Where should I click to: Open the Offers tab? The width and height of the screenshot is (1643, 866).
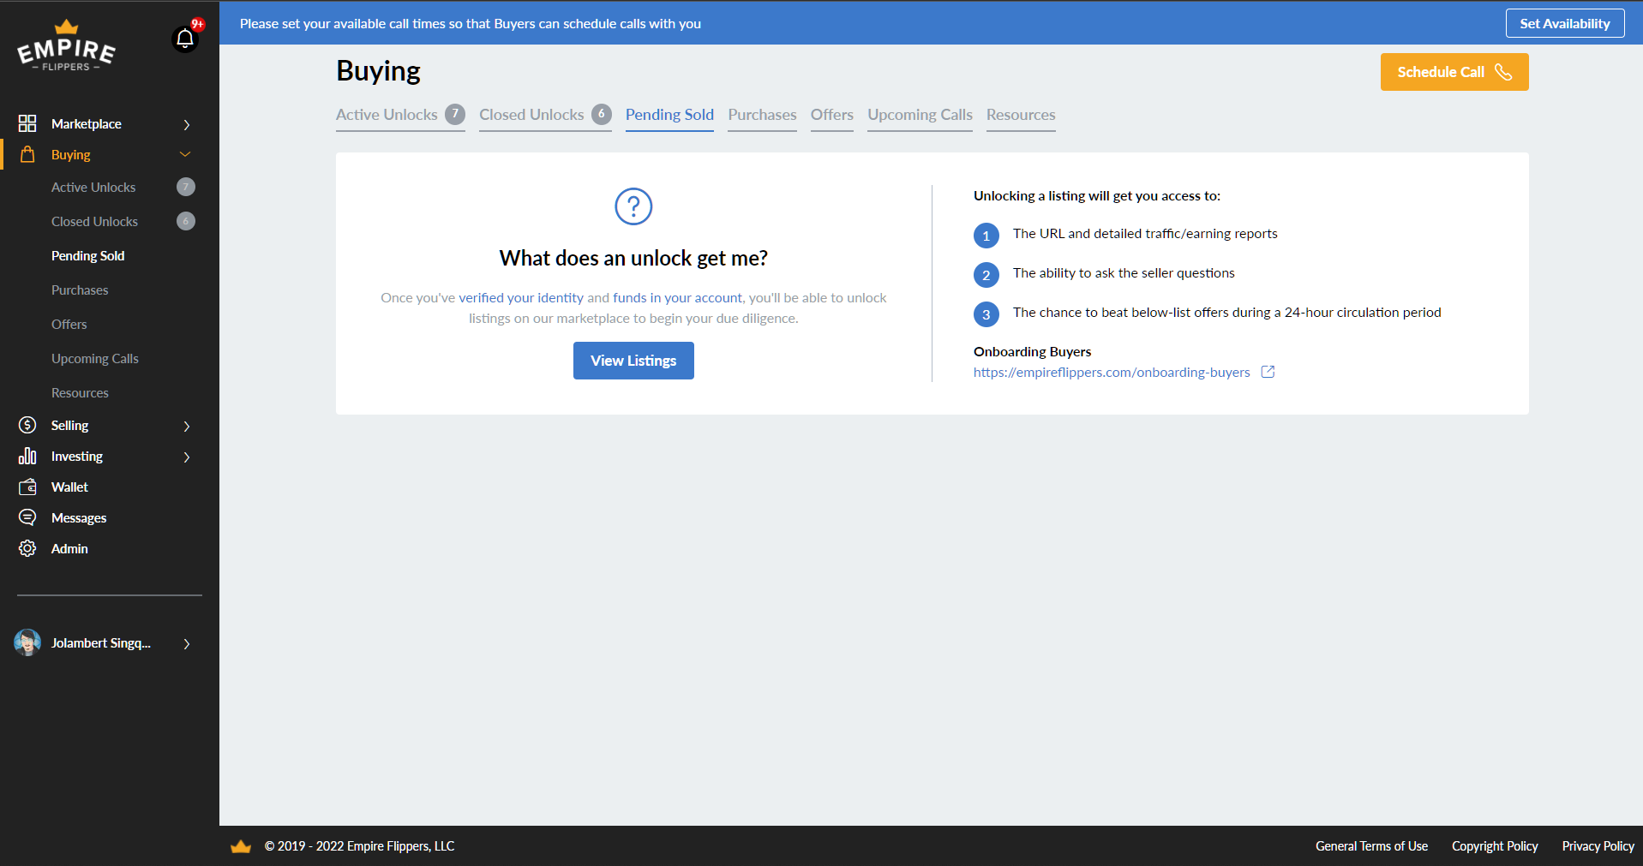point(832,115)
